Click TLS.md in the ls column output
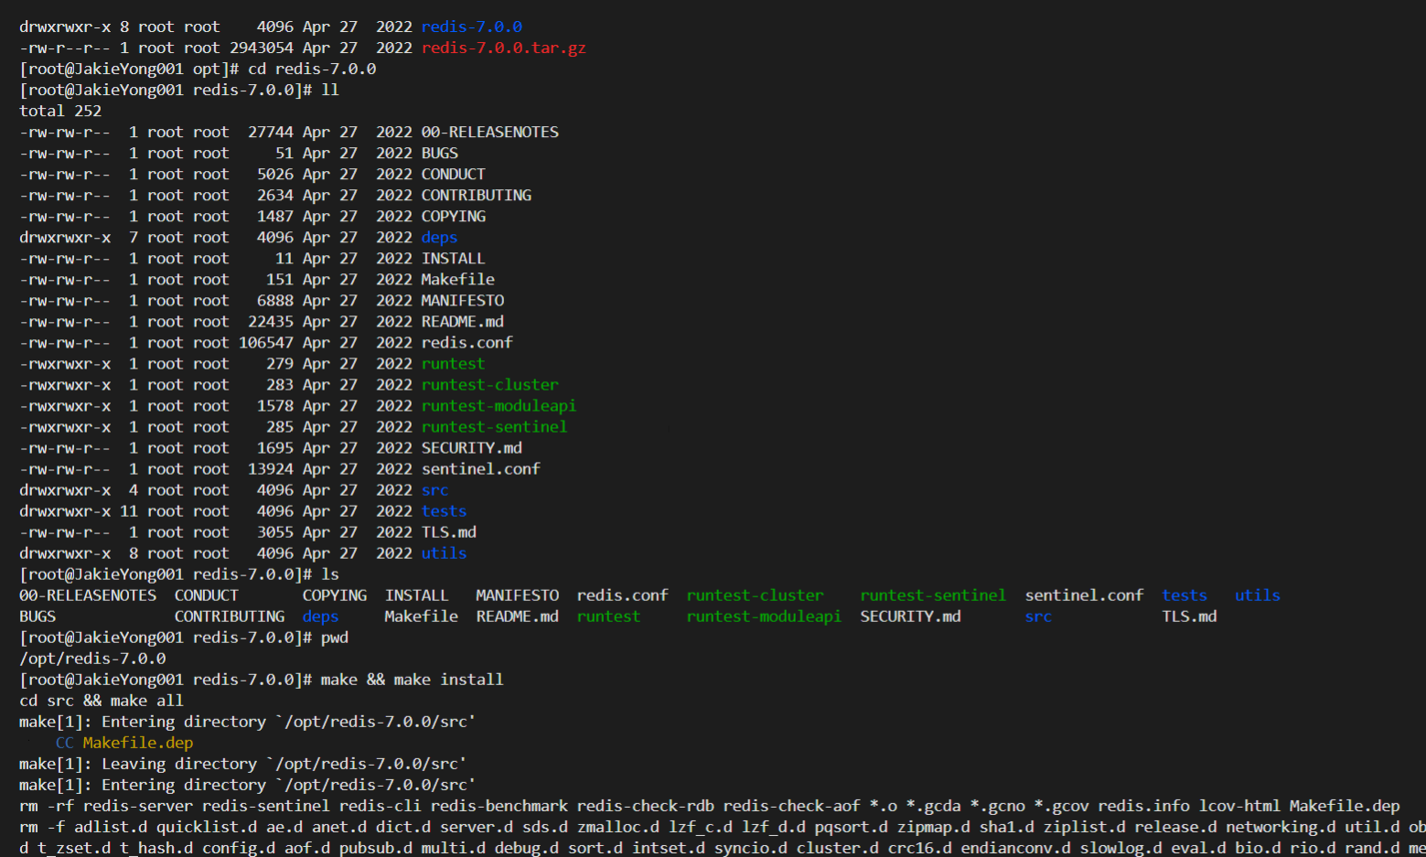 point(1190,616)
